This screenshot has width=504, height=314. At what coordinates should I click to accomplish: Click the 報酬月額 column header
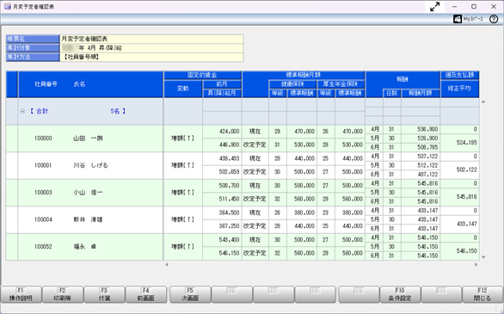pos(420,93)
